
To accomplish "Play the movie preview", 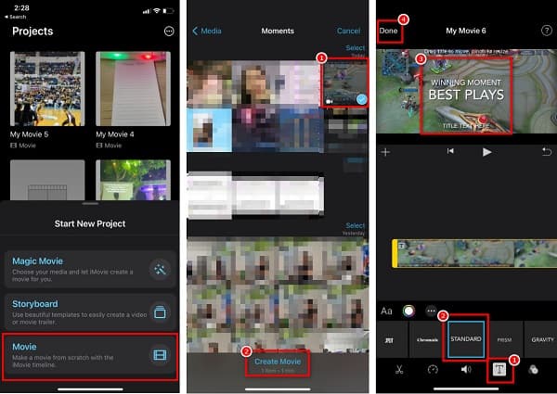I will pyautogui.click(x=486, y=152).
